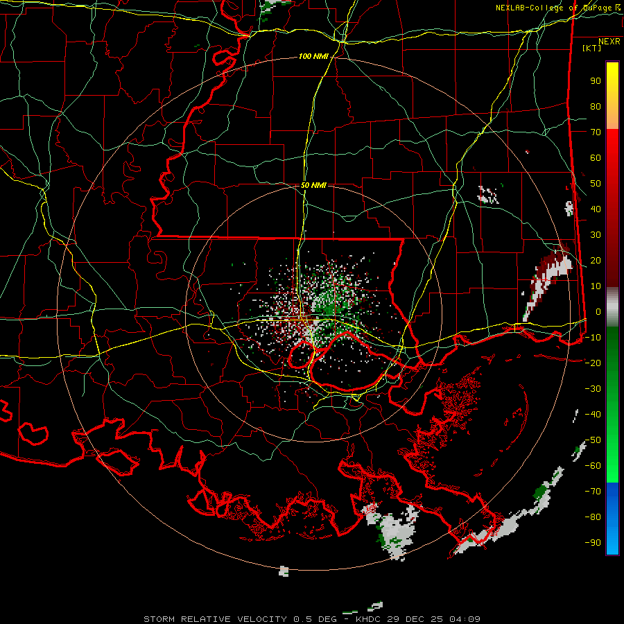Image resolution: width=624 pixels, height=624 pixels.
Task: Click the STORM RELATIVE VELOCITY caption text
Action: (x=216, y=619)
